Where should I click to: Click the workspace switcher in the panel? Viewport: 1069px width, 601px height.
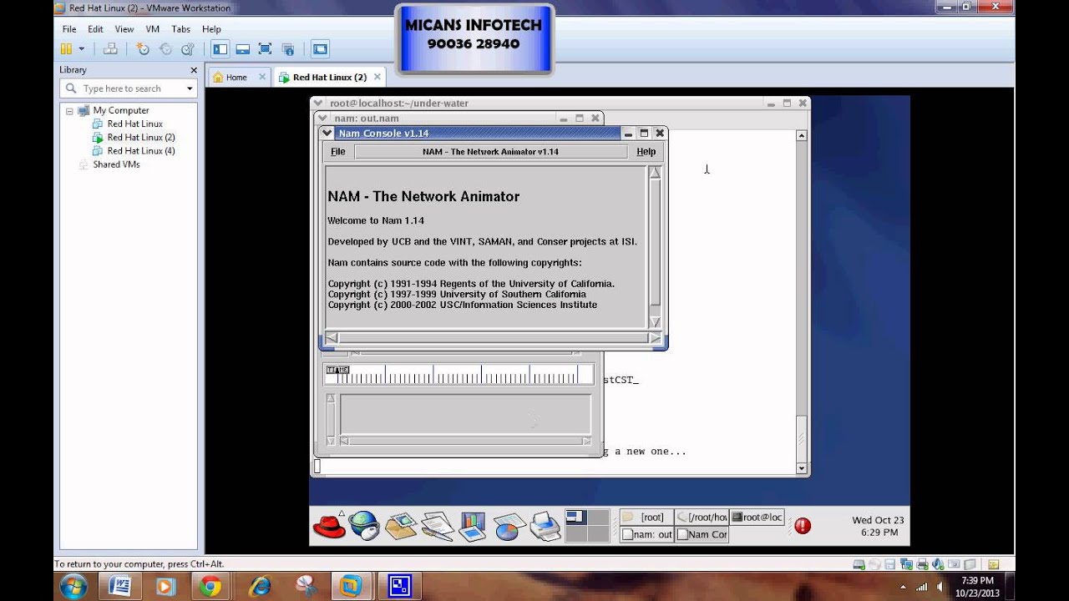pyautogui.click(x=587, y=526)
